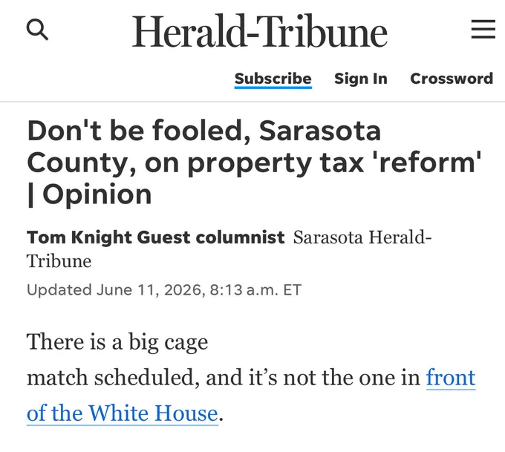Click author name Tom Knight
This screenshot has width=505, height=452.
(x=79, y=238)
